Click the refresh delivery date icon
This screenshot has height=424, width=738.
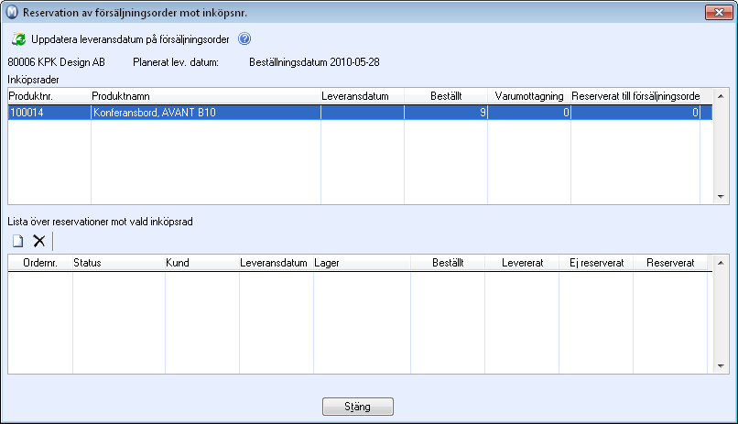click(x=19, y=39)
